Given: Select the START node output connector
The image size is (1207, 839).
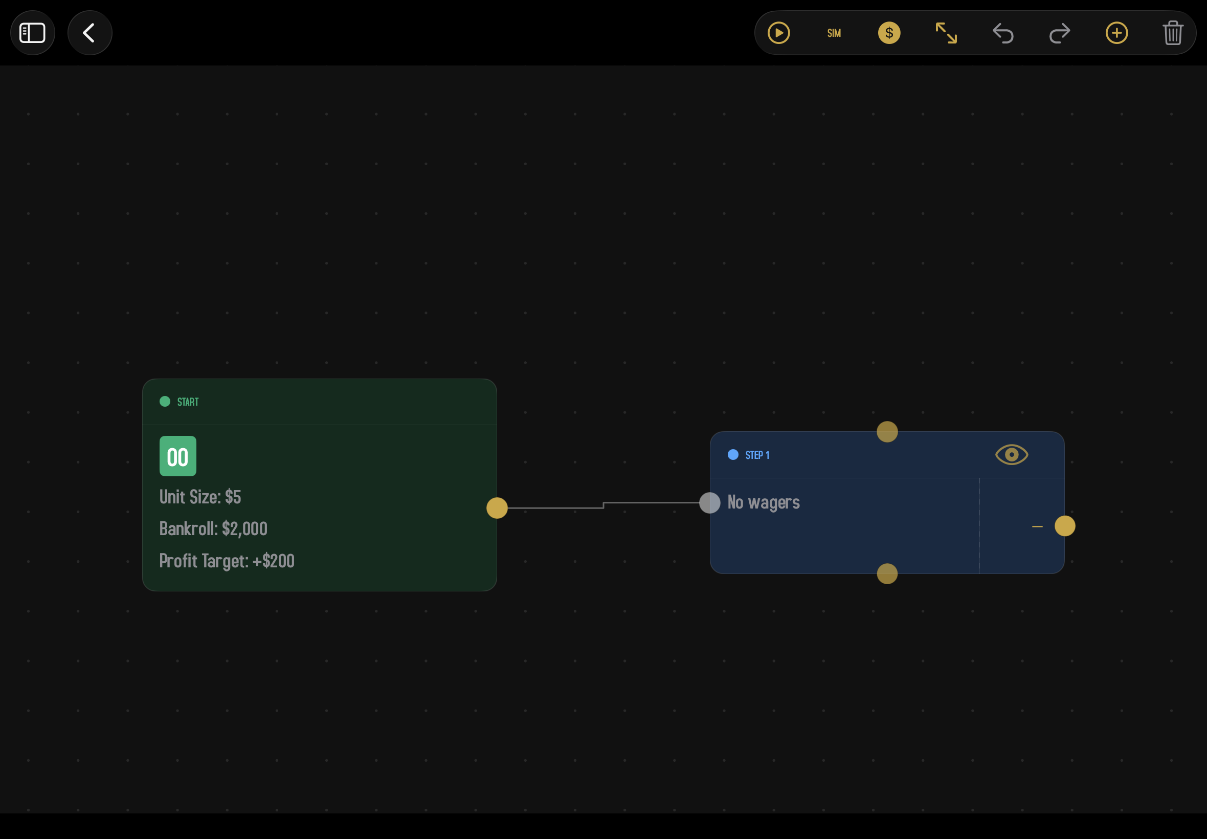Looking at the screenshot, I should tap(497, 508).
